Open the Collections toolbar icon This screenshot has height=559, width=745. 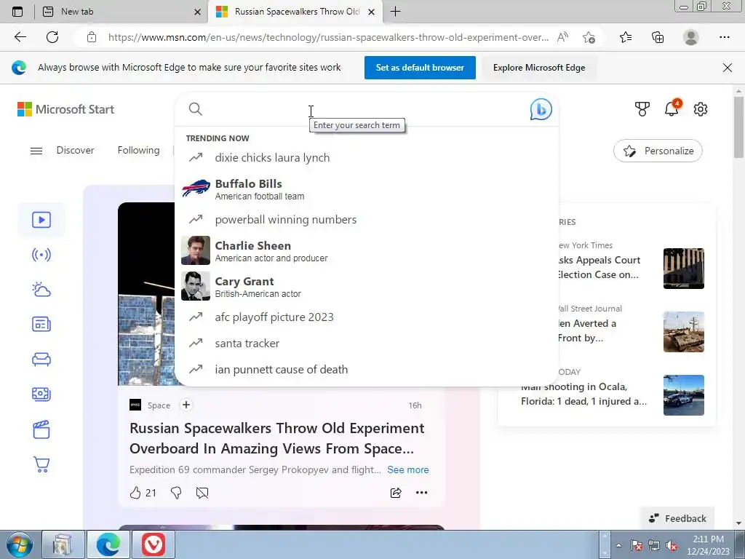tap(658, 37)
